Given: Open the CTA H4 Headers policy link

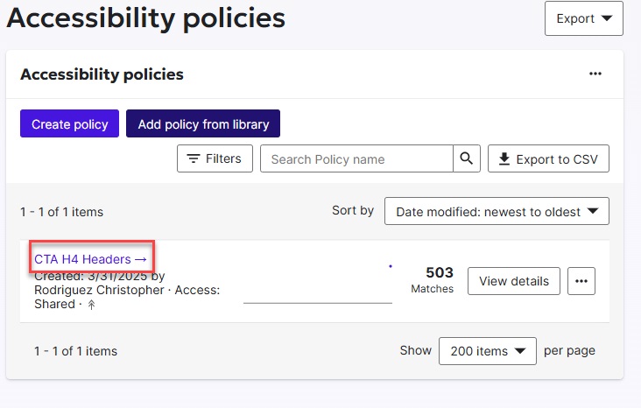Looking at the screenshot, I should (90, 259).
